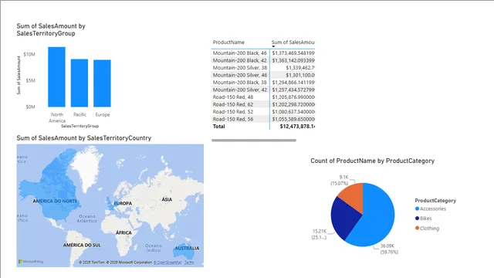Click Bikes legend color dot
This screenshot has height=278, width=494.
point(417,218)
